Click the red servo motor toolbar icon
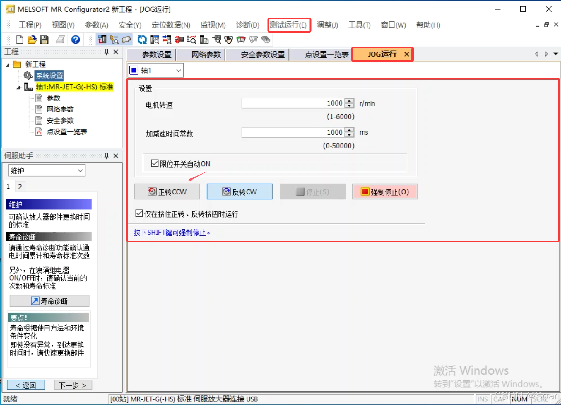Screen dimensions: 561x405 (x=179, y=39)
